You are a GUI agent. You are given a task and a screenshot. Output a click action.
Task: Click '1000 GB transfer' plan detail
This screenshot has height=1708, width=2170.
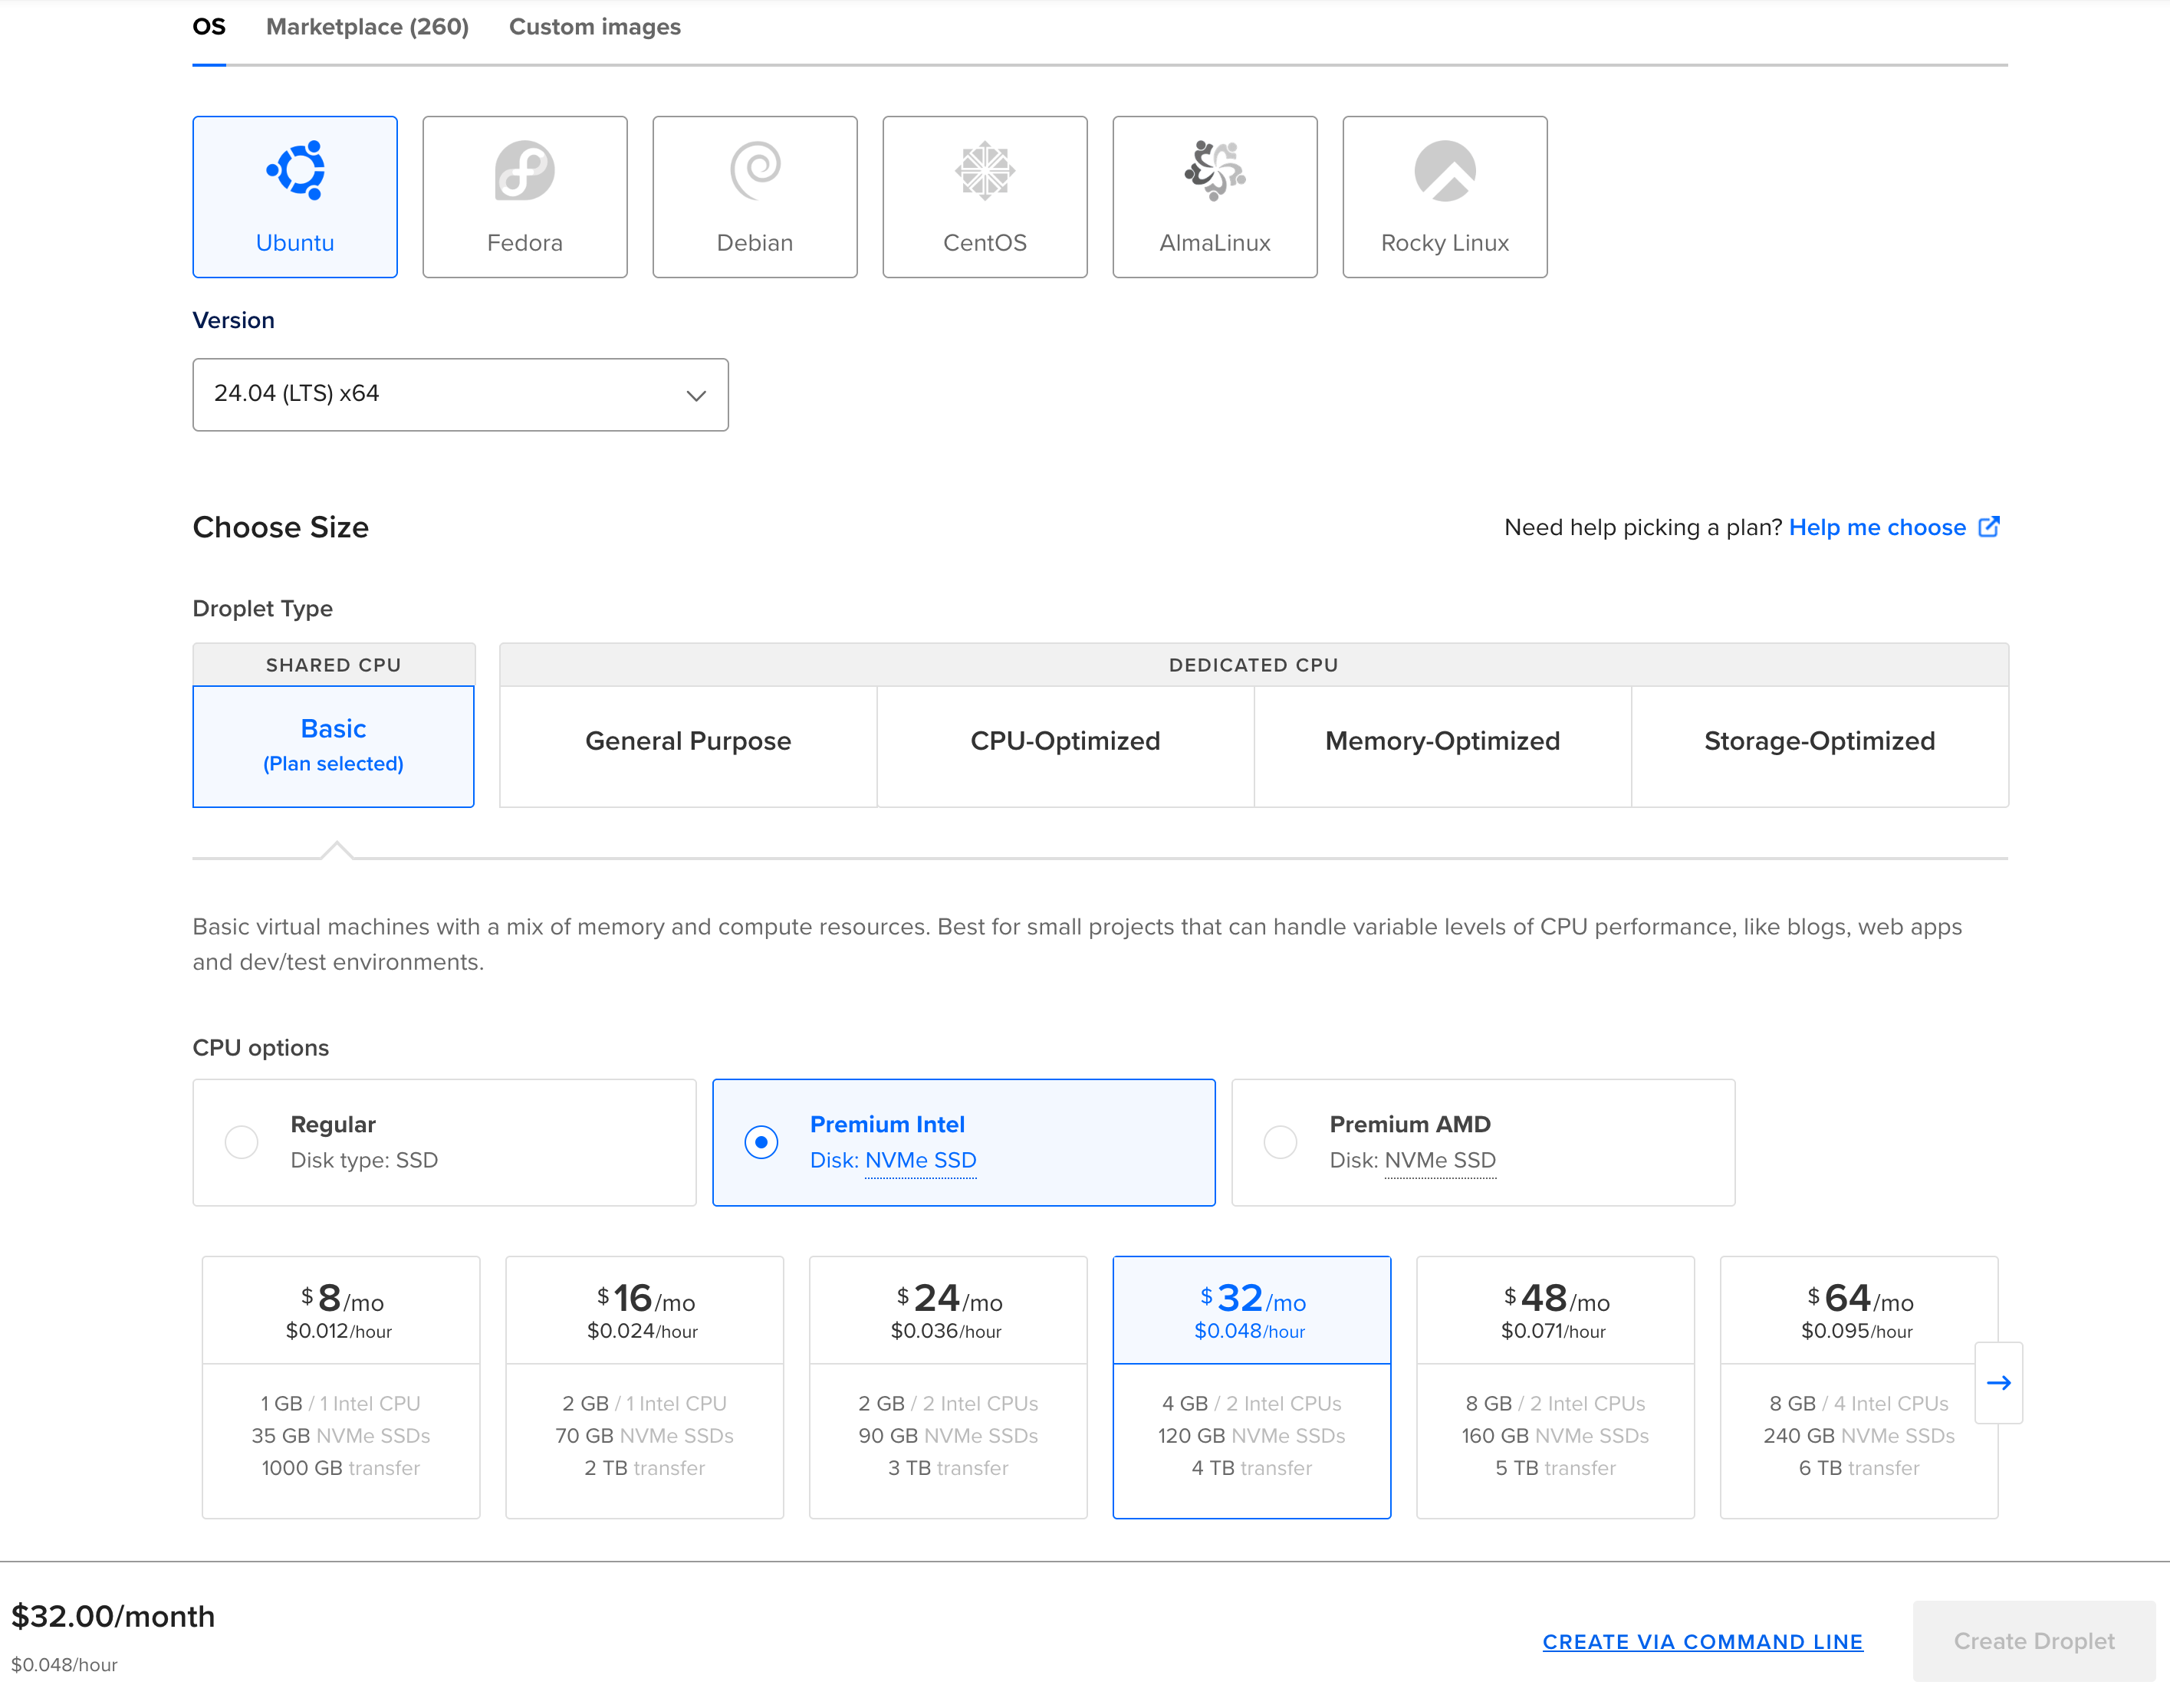coord(341,1468)
